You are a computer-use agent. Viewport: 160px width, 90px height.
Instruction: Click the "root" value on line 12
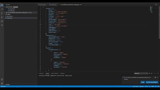(x=56, y=24)
